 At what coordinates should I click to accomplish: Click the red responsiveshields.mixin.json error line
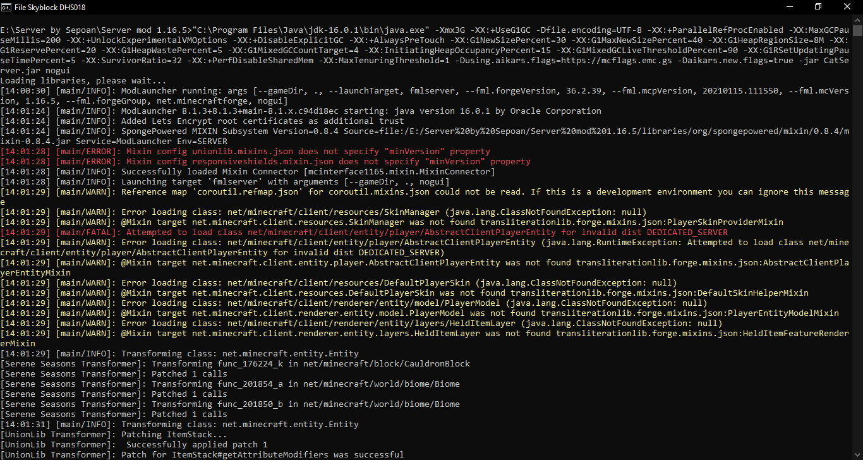[x=265, y=162]
